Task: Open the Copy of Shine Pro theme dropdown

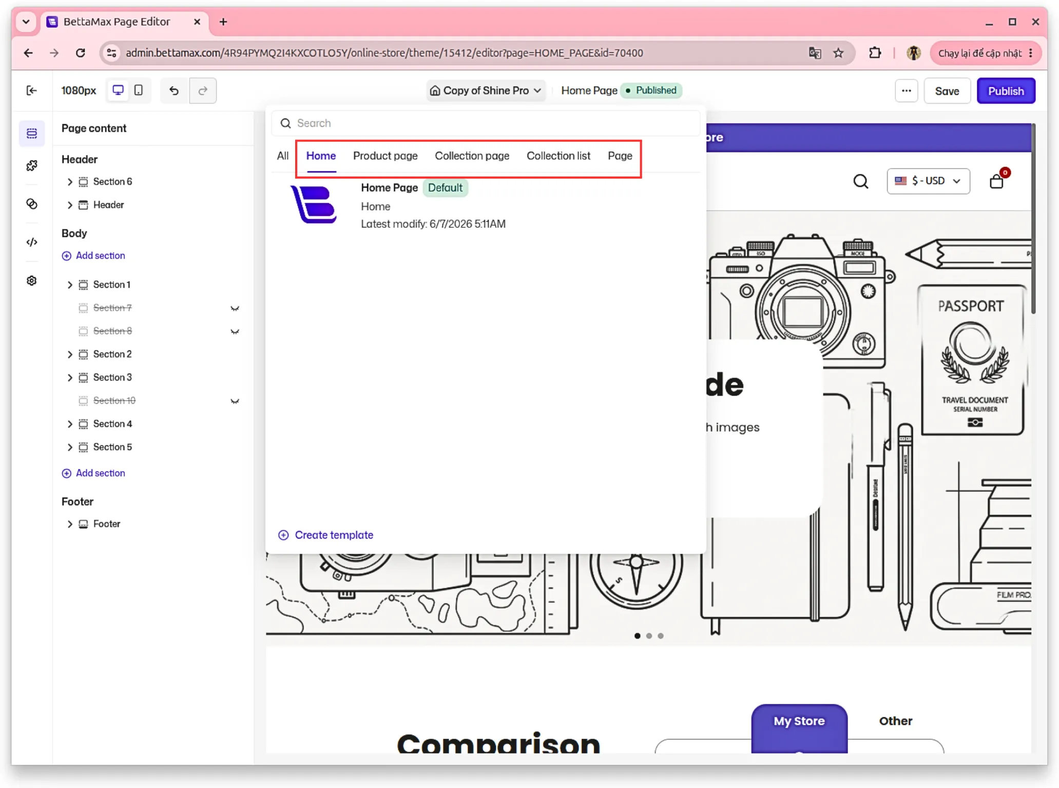Action: click(x=485, y=91)
